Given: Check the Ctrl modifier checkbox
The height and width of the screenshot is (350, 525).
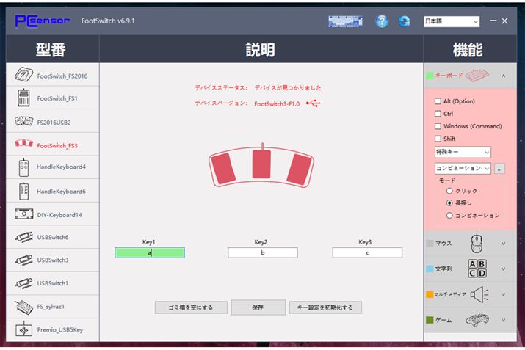Looking at the screenshot, I should click(438, 114).
